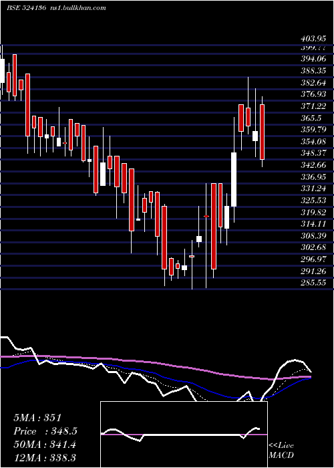Select the 354.08 price axis value
Viewport: 334px width, 468px height.
(313, 142)
